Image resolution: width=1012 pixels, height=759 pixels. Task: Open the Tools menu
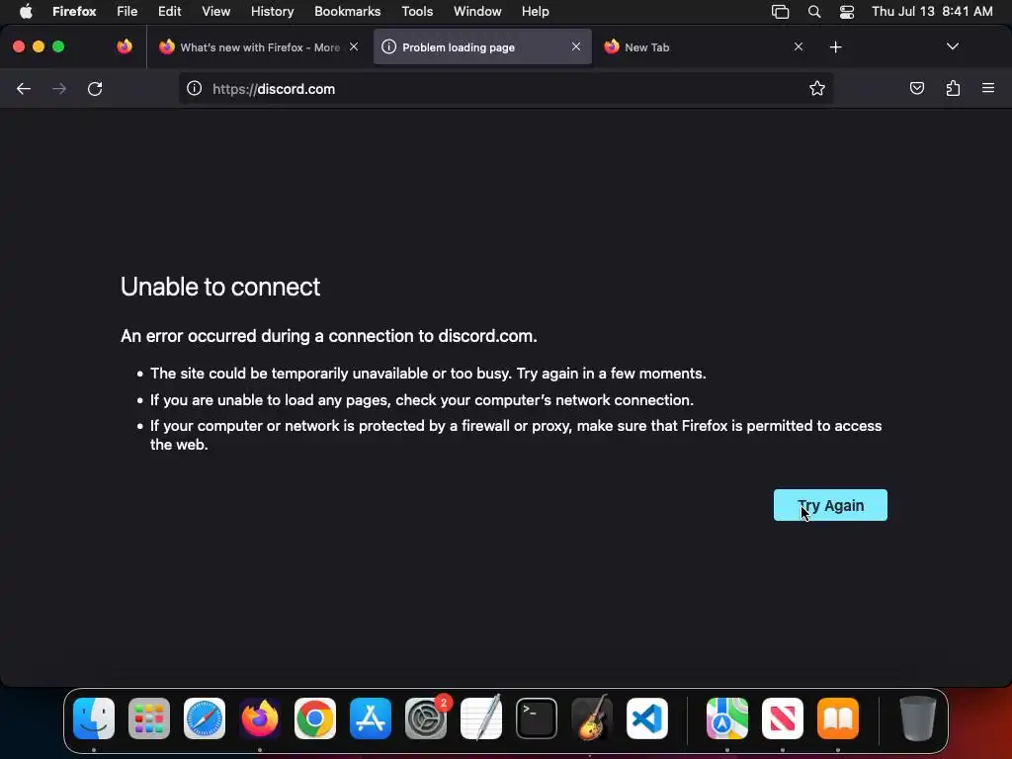click(x=417, y=12)
